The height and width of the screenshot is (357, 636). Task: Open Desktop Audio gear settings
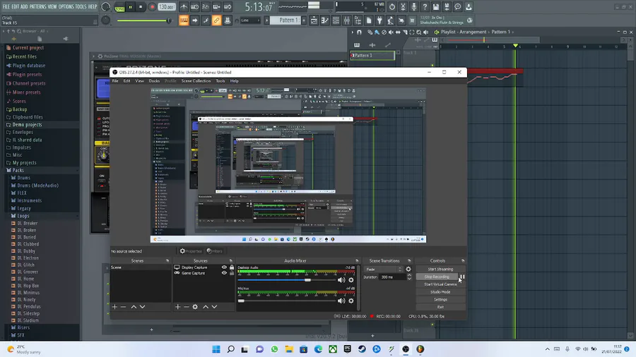351,280
